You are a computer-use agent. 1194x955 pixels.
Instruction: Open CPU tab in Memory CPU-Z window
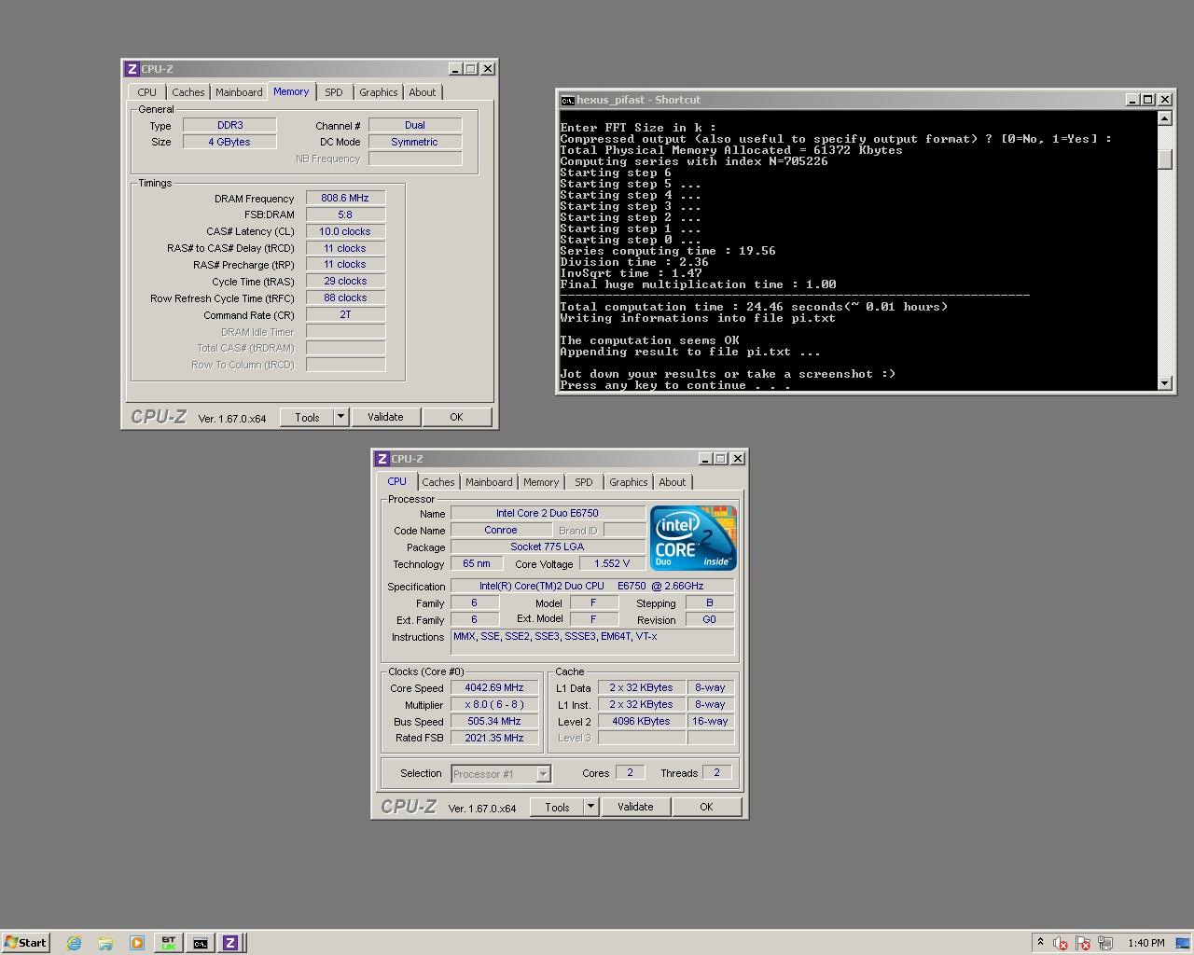(147, 92)
